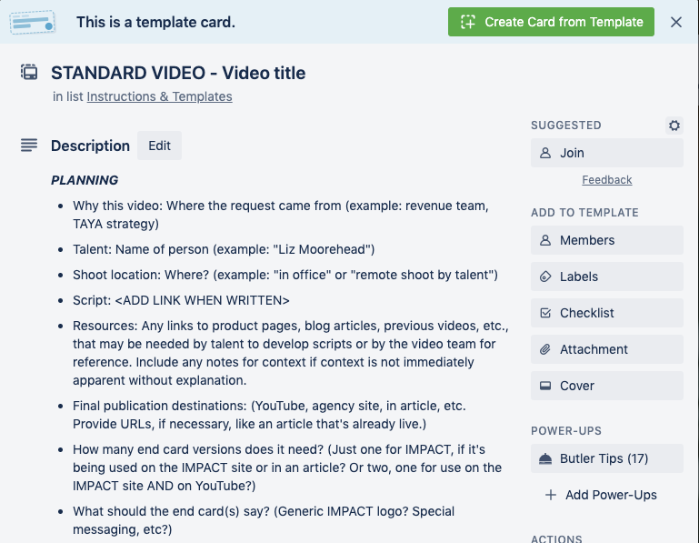
Task: Click the Butler bell icon
Action: (545, 458)
